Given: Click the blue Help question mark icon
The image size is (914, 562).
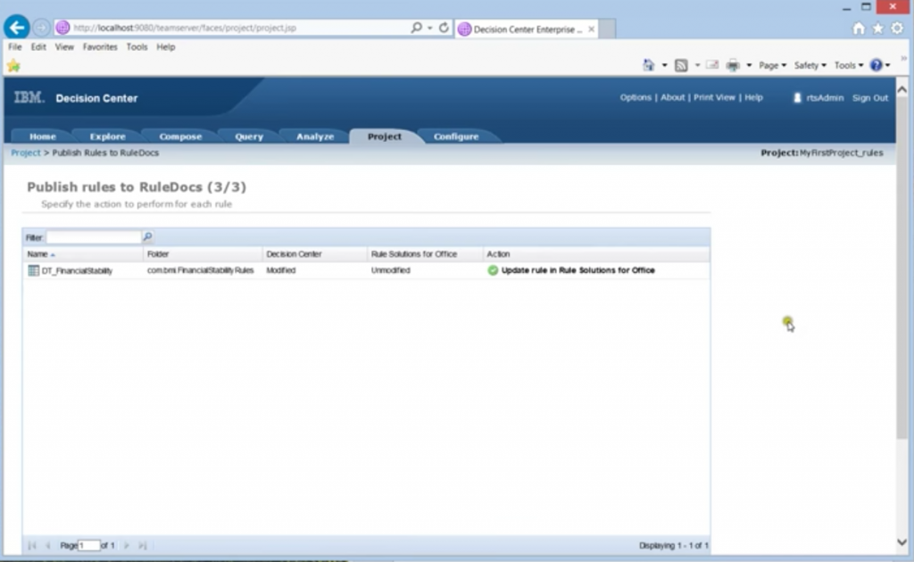Looking at the screenshot, I should (877, 65).
